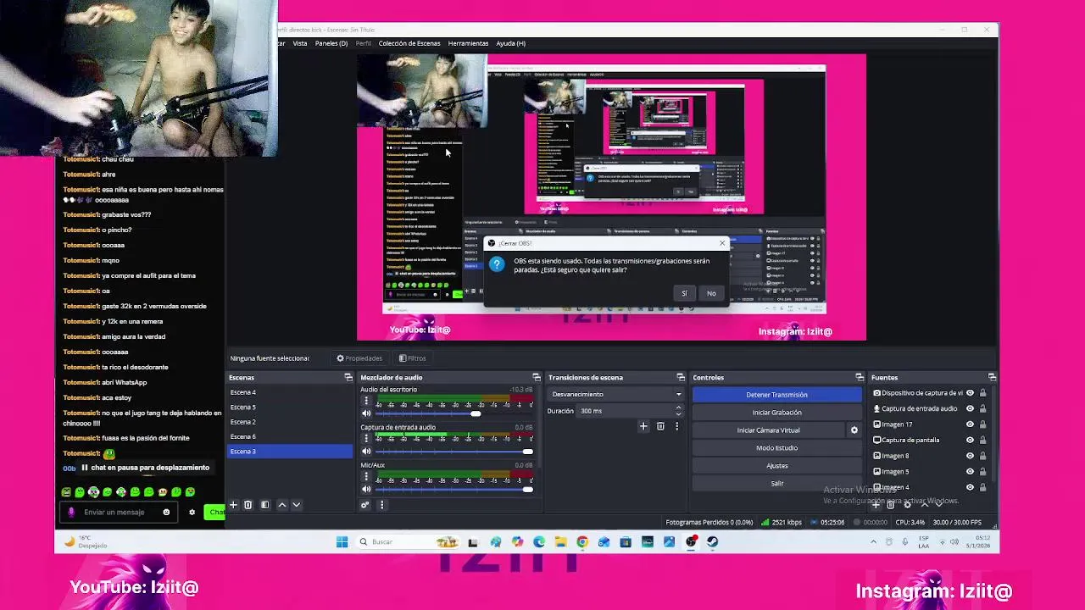Open File Explorer from taskbar
This screenshot has height=610, width=1085.
coord(560,542)
